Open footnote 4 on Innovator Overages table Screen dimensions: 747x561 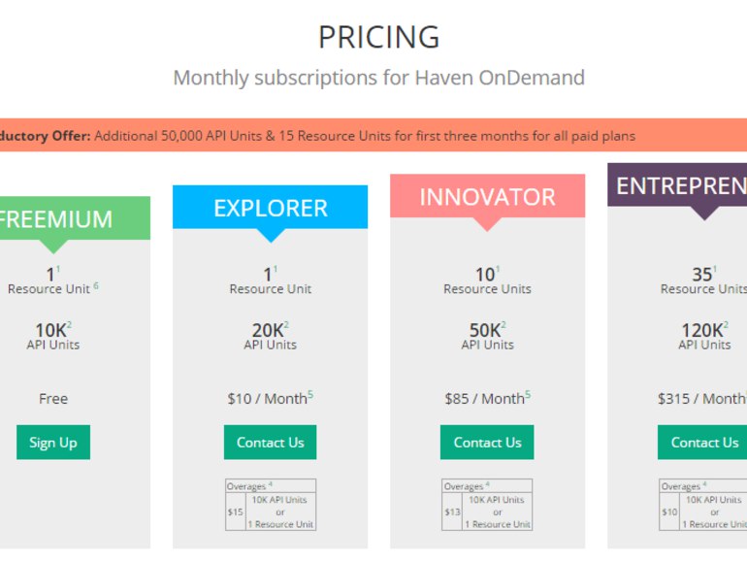coord(487,483)
